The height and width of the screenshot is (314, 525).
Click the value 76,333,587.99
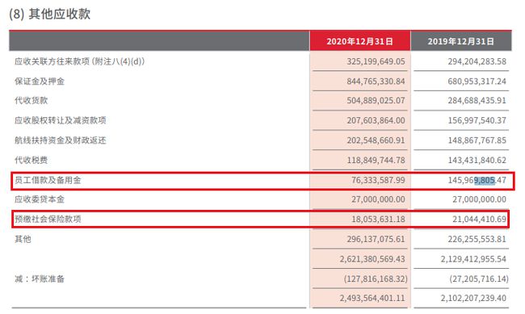[378, 180]
